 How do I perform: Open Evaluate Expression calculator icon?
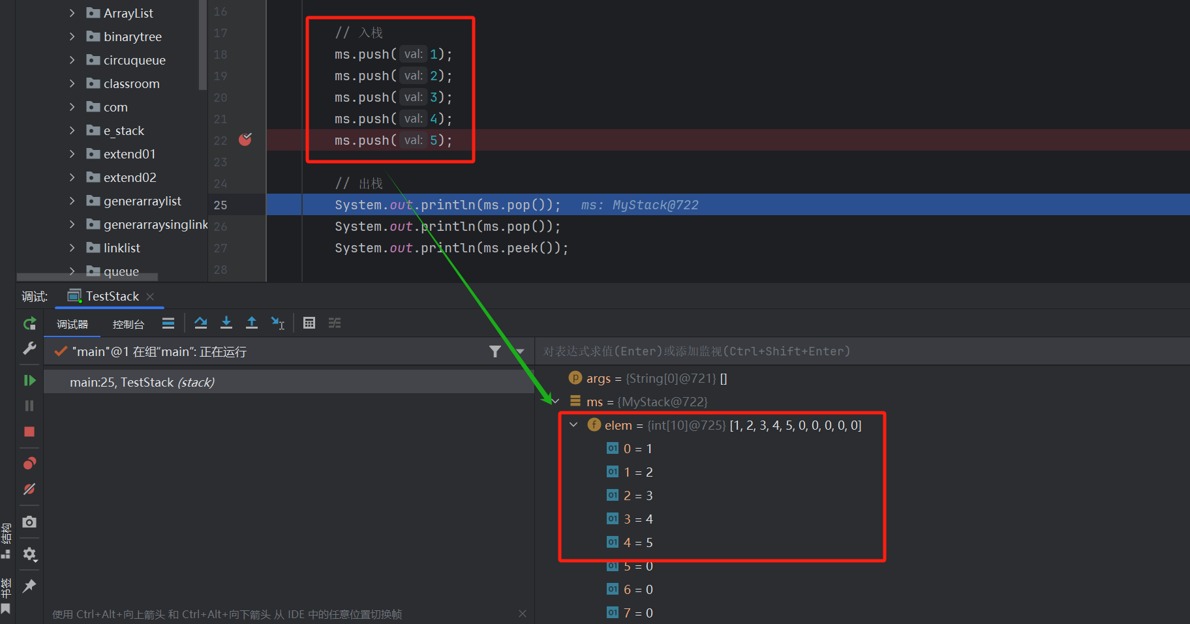click(x=309, y=323)
